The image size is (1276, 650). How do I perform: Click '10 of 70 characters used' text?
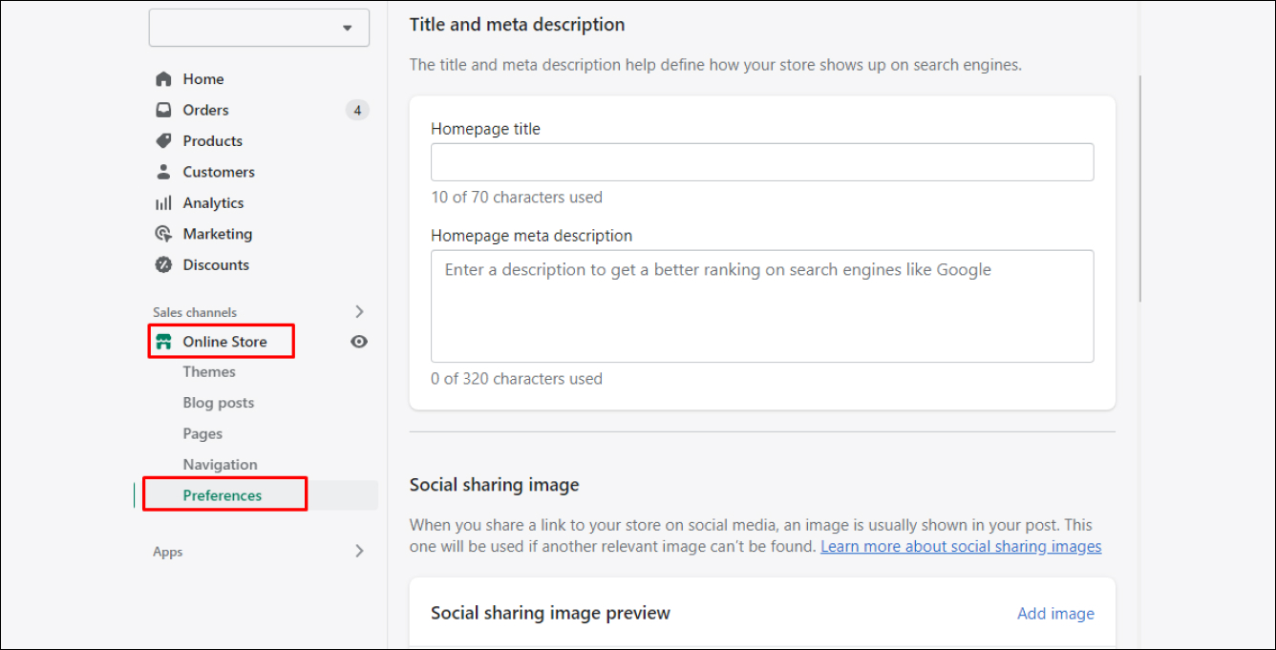click(x=517, y=198)
